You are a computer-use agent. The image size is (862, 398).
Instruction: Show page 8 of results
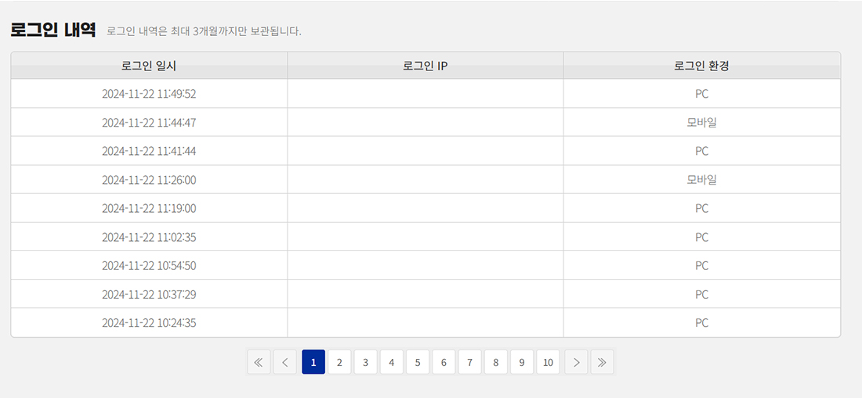[x=496, y=362]
